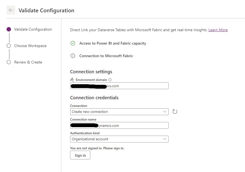
Task: Click the back arrow button
Action: [x=11, y=10]
